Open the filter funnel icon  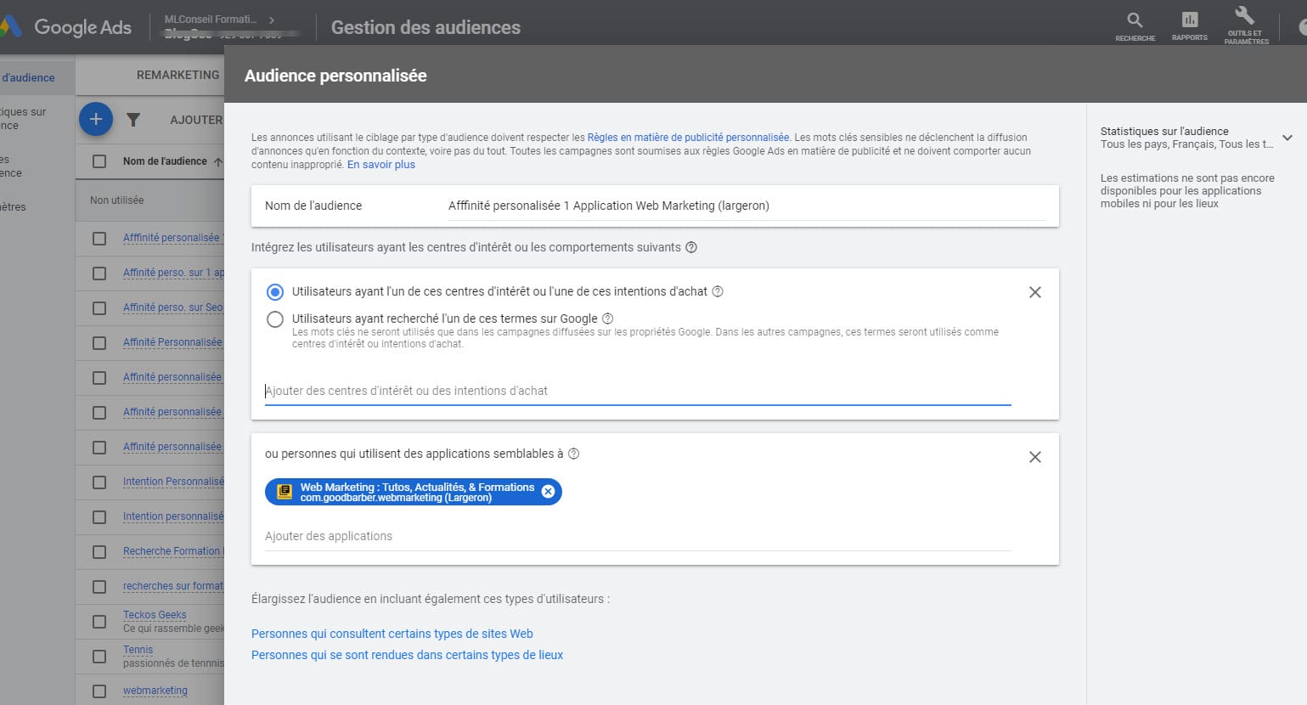[133, 120]
